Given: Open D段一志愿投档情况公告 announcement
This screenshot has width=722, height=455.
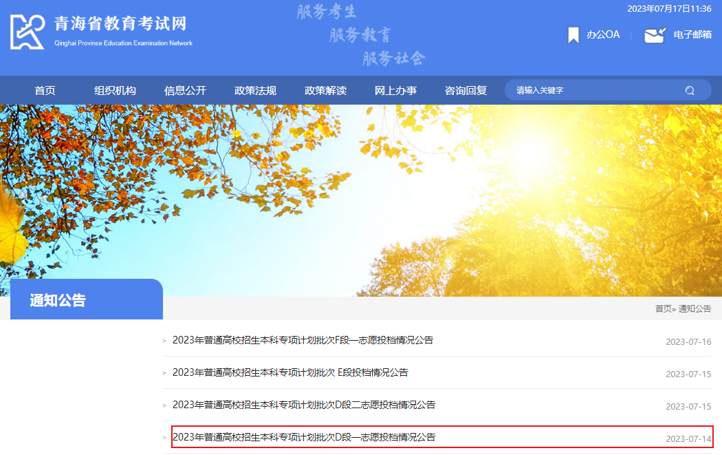Looking at the screenshot, I should coord(304,437).
